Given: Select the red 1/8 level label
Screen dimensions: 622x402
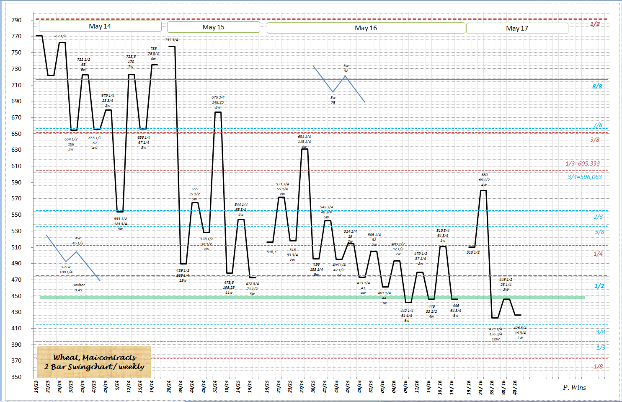Looking at the screenshot, I should tap(598, 367).
